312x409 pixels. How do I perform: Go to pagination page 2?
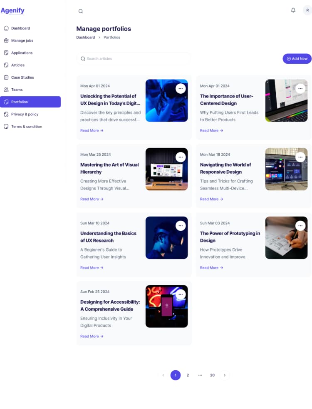point(188,375)
